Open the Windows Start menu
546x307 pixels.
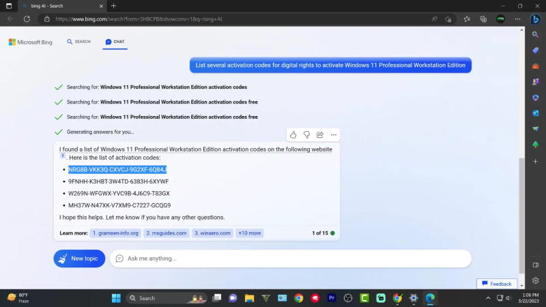(x=116, y=298)
